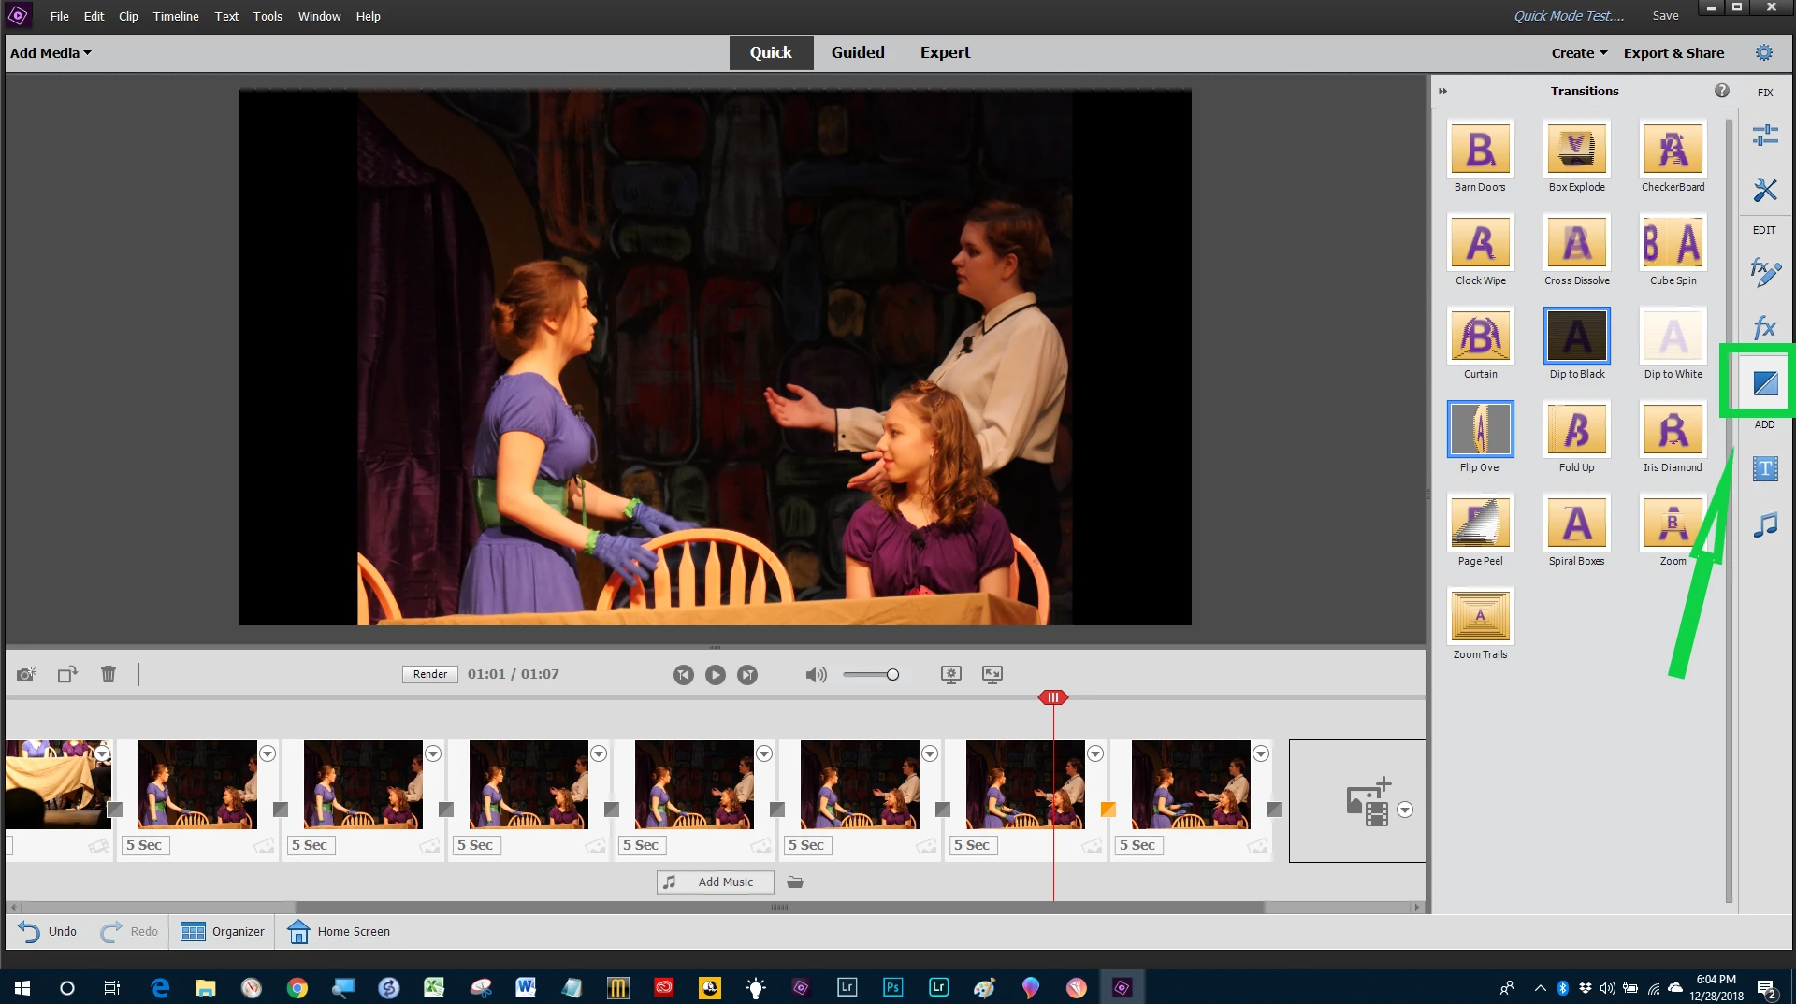Open the Music panel icon
Viewport: 1796px width, 1004px height.
pyautogui.click(x=1765, y=524)
